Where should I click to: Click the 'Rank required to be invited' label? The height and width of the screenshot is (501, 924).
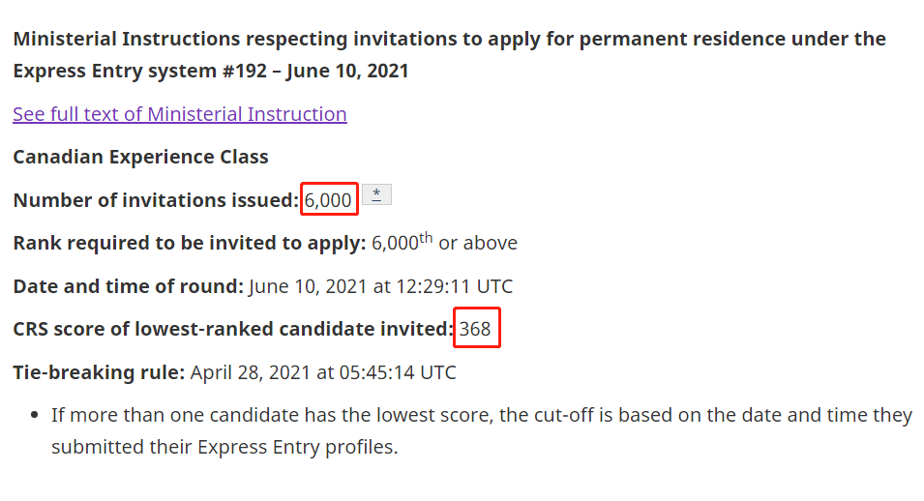pyautogui.click(x=190, y=243)
